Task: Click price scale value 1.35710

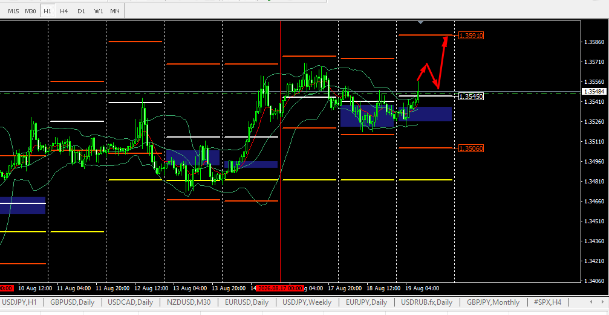Action: [594, 62]
